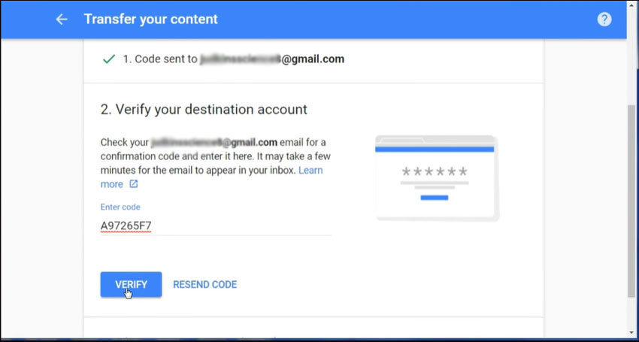The width and height of the screenshot is (639, 342).
Task: Open help via the question mark icon
Action: [x=604, y=20]
